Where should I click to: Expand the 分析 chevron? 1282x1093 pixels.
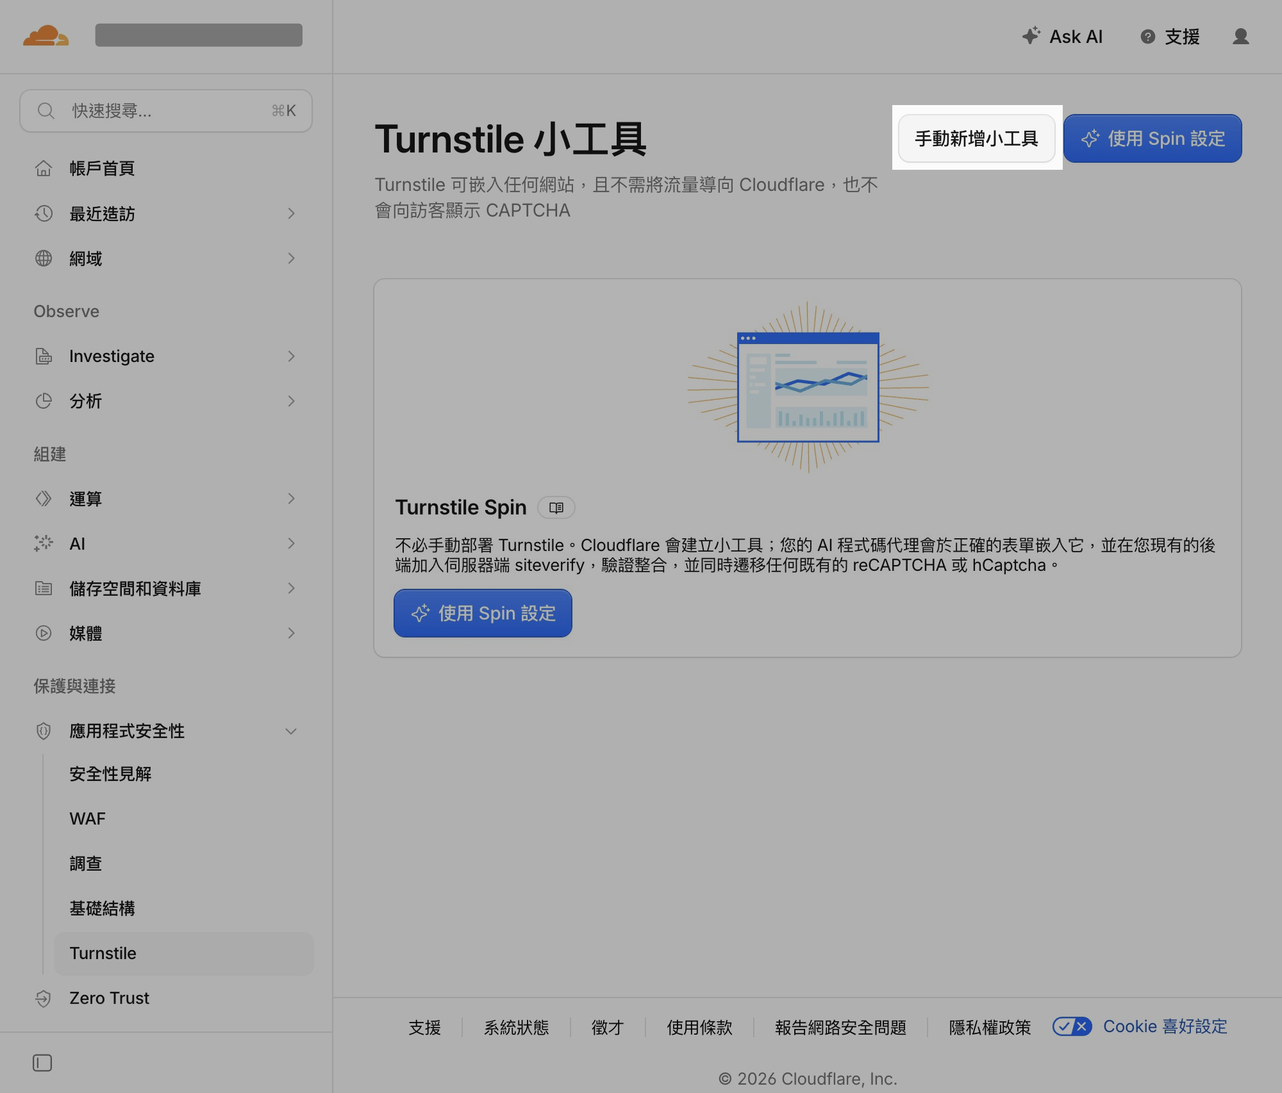point(291,401)
